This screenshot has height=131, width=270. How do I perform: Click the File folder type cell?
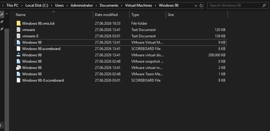139,23
